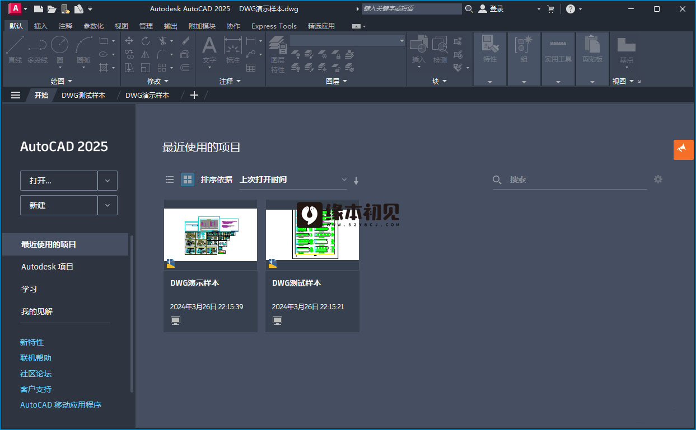Open the sort by 上次打开时间 dropdown

293,179
